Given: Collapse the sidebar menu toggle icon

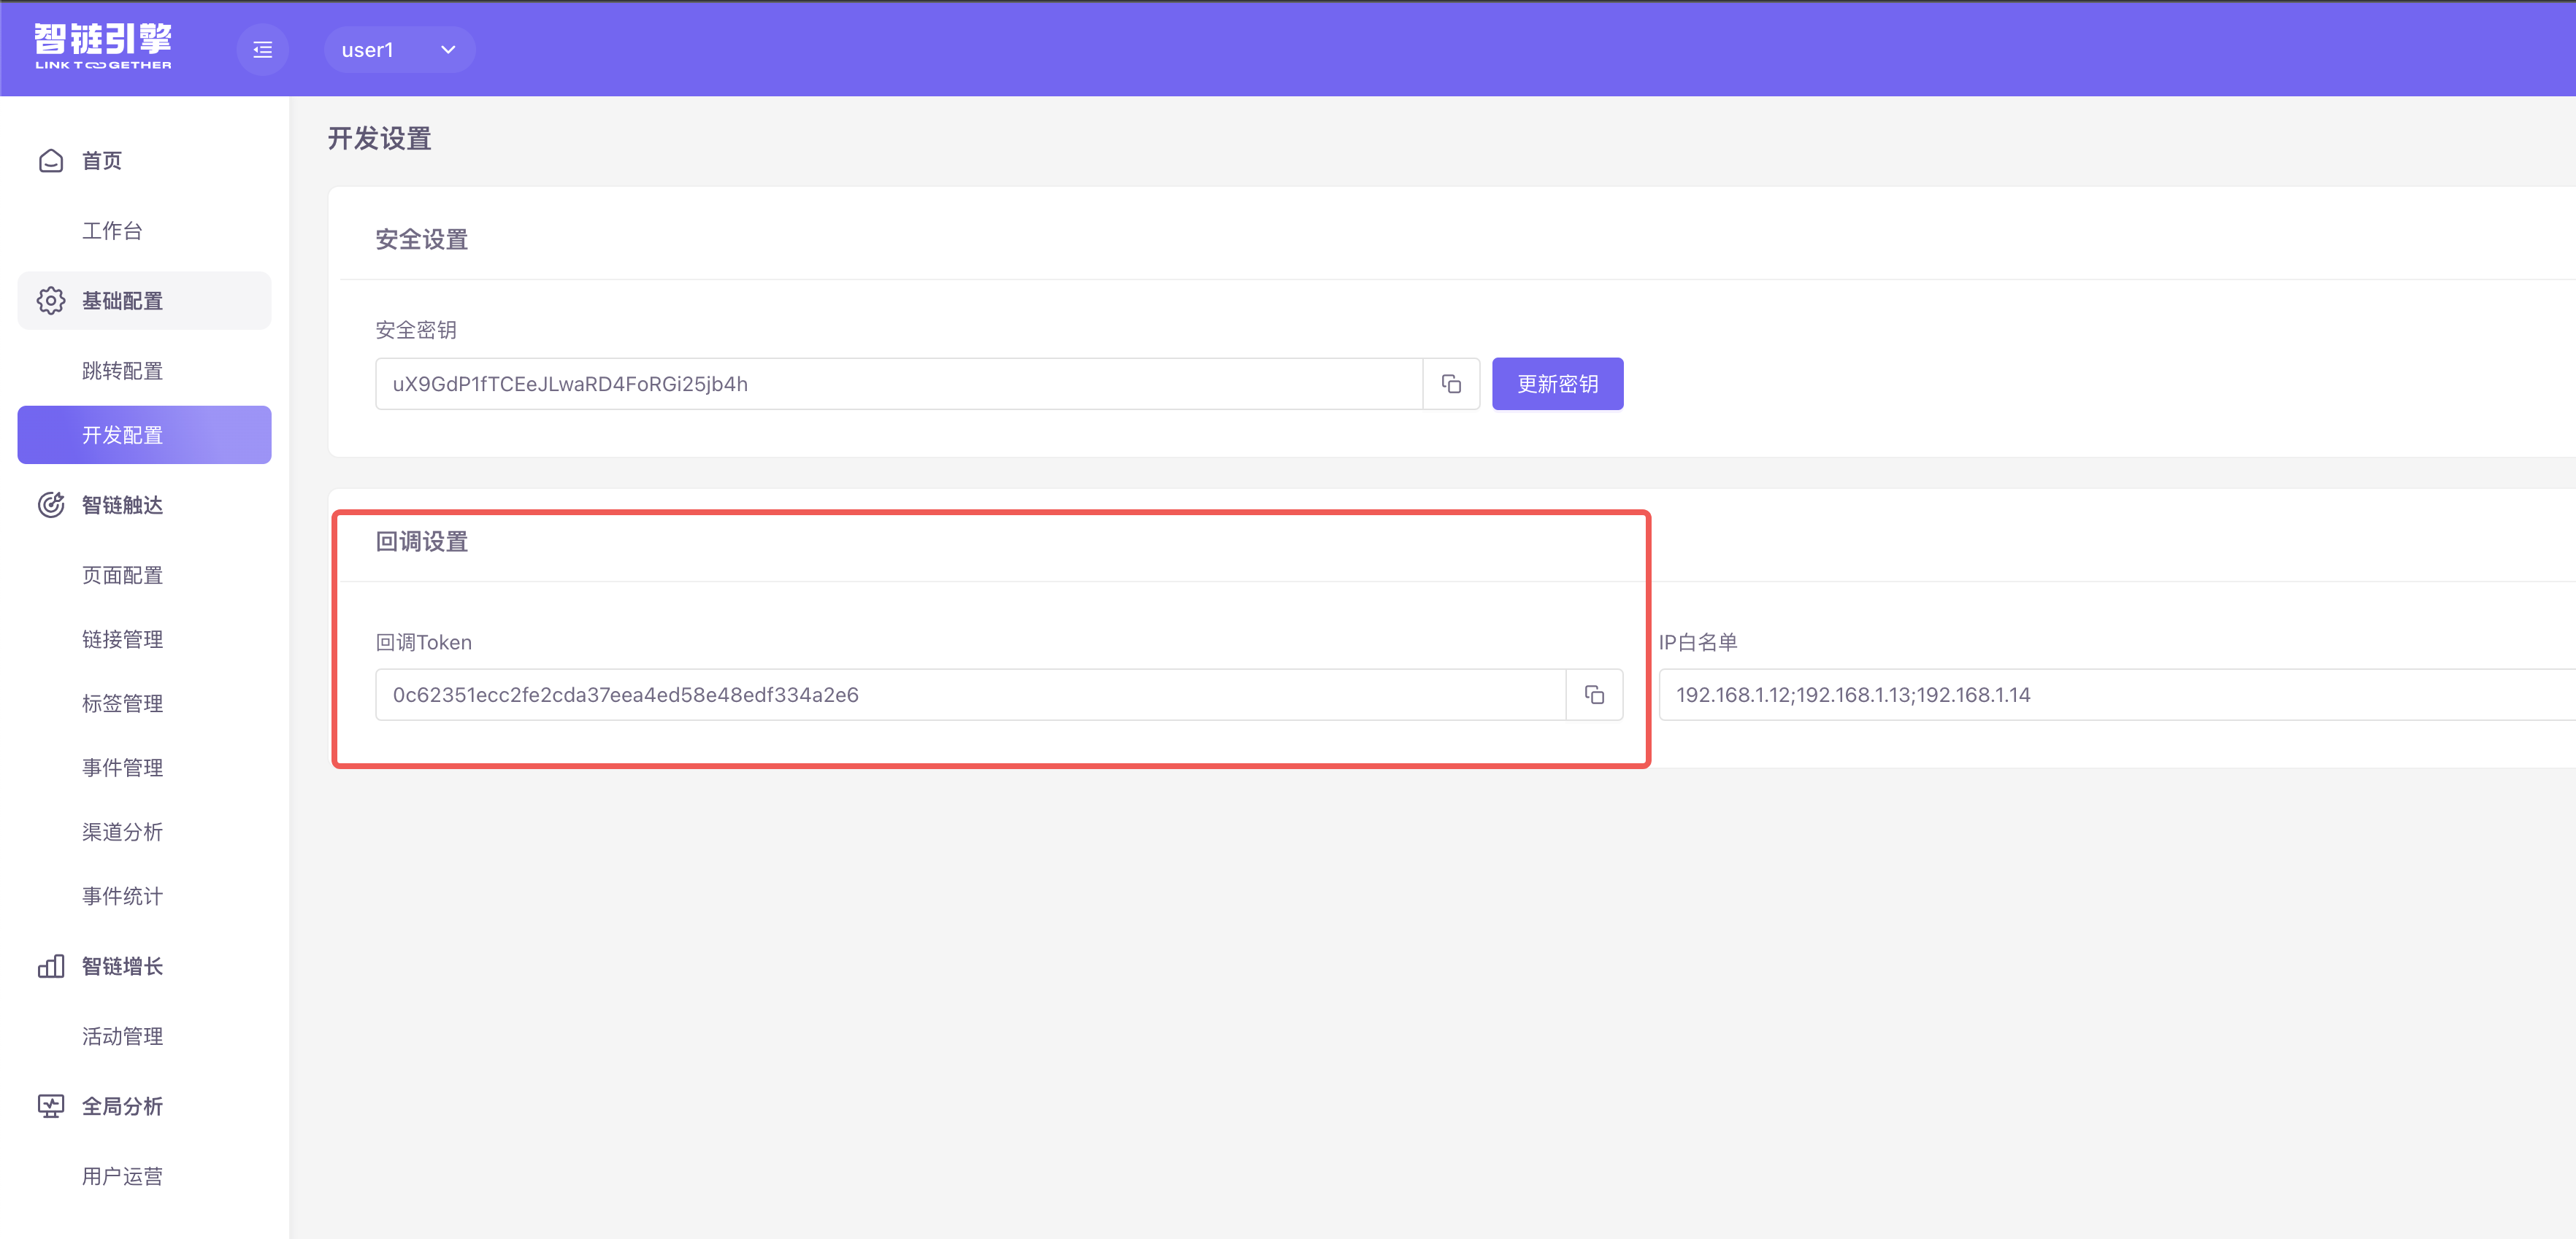Looking at the screenshot, I should (x=262, y=50).
